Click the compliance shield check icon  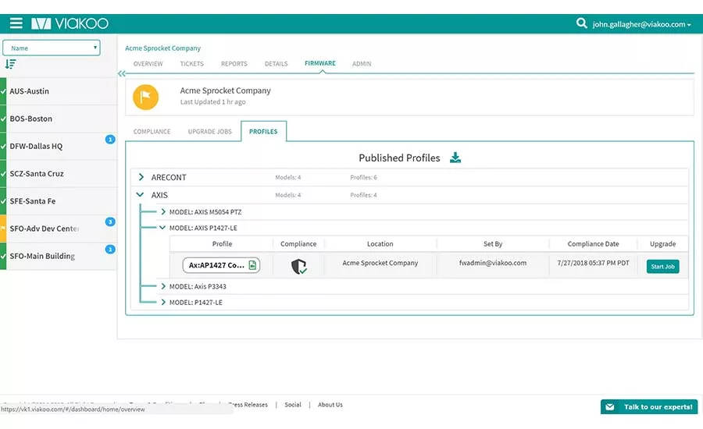click(298, 266)
